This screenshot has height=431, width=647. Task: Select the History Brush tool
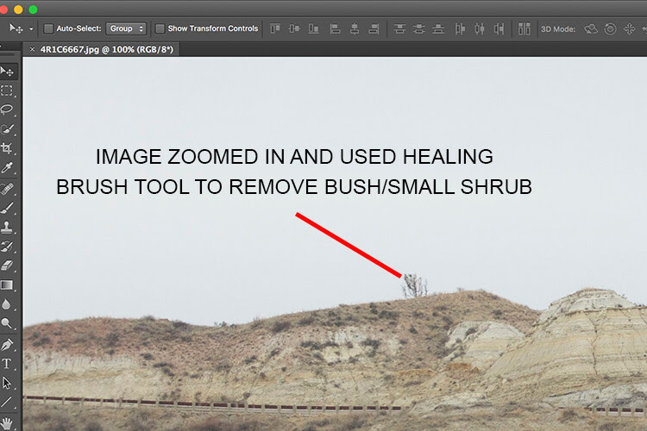pos(7,247)
